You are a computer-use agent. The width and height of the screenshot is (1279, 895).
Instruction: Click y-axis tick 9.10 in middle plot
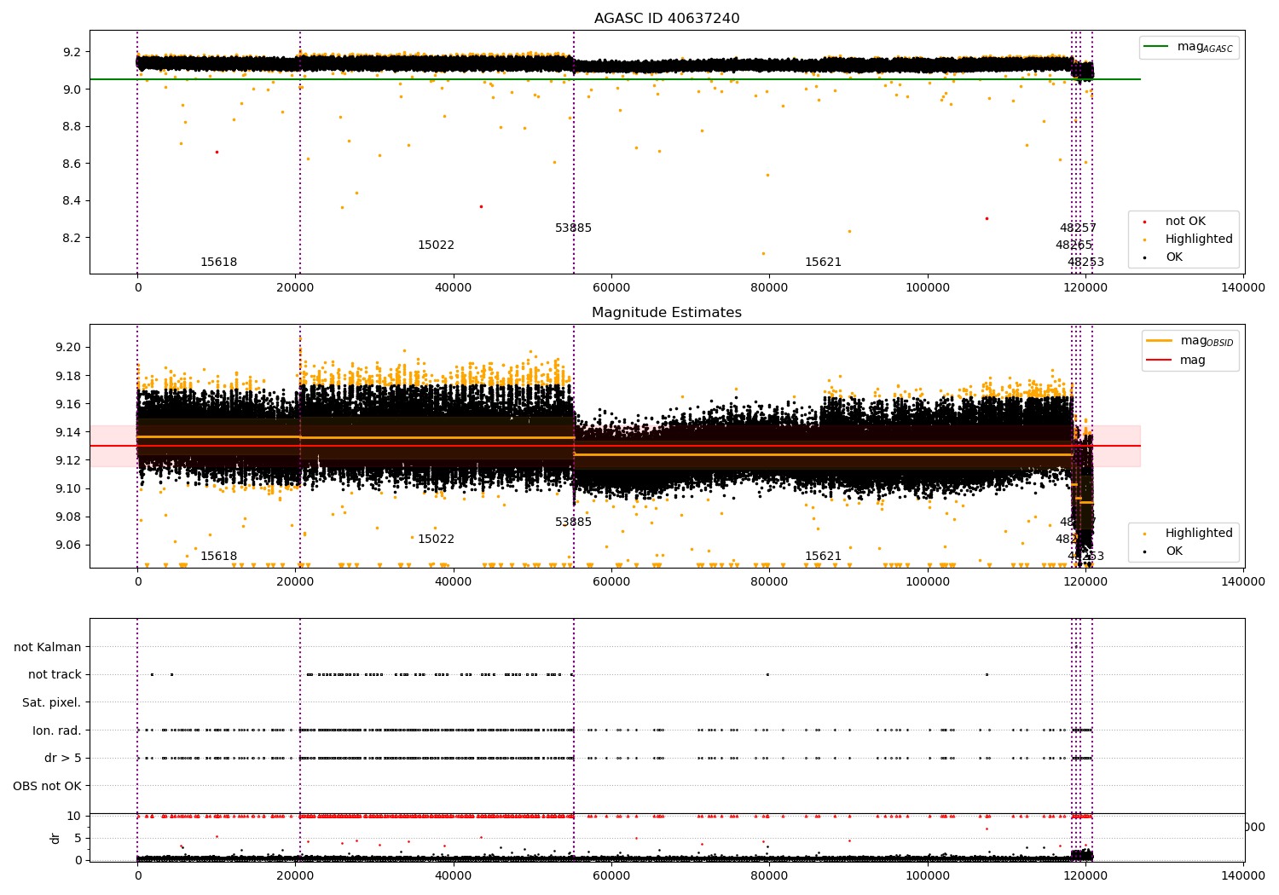click(x=68, y=488)
